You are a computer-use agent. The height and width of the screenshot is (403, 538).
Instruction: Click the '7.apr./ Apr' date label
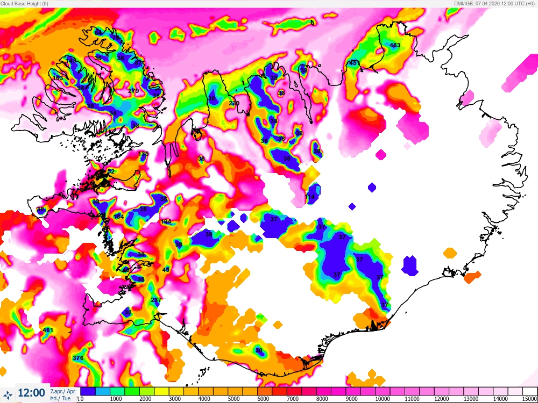63,391
